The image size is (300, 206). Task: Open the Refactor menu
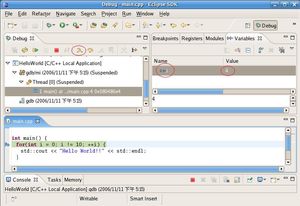[41, 14]
